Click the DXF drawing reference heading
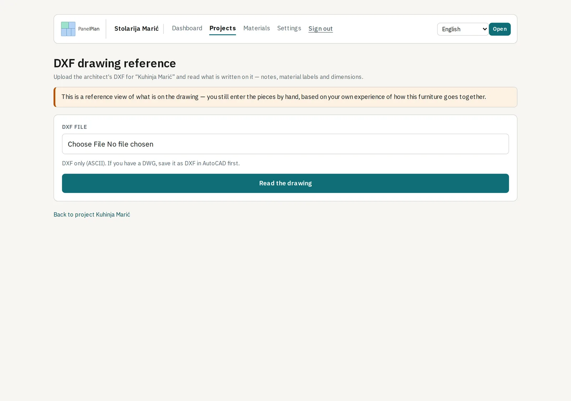This screenshot has height=401, width=571. point(115,63)
